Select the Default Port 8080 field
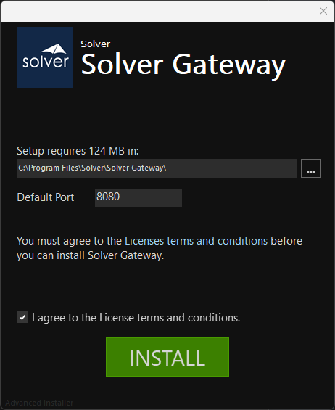Image resolution: width=335 pixels, height=410 pixels. click(x=138, y=198)
